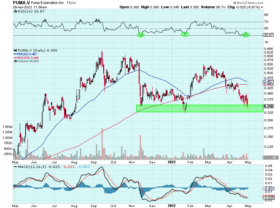Click the bold 0.350 last-price tag on price axis
The width and height of the screenshot is (280, 208).
click(x=268, y=106)
